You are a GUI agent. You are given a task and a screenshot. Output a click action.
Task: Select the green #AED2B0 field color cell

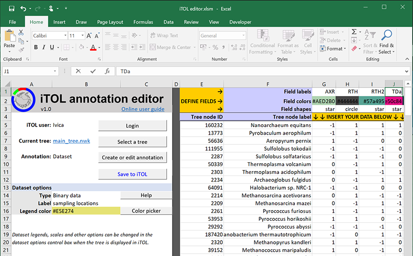point(324,101)
